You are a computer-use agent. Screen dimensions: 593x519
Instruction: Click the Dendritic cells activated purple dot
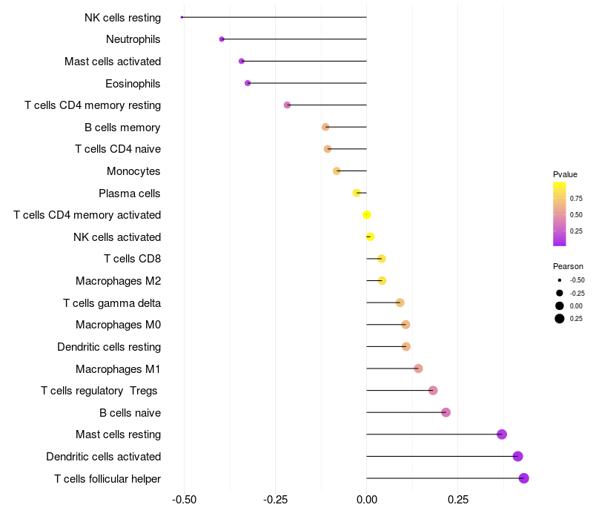click(517, 457)
